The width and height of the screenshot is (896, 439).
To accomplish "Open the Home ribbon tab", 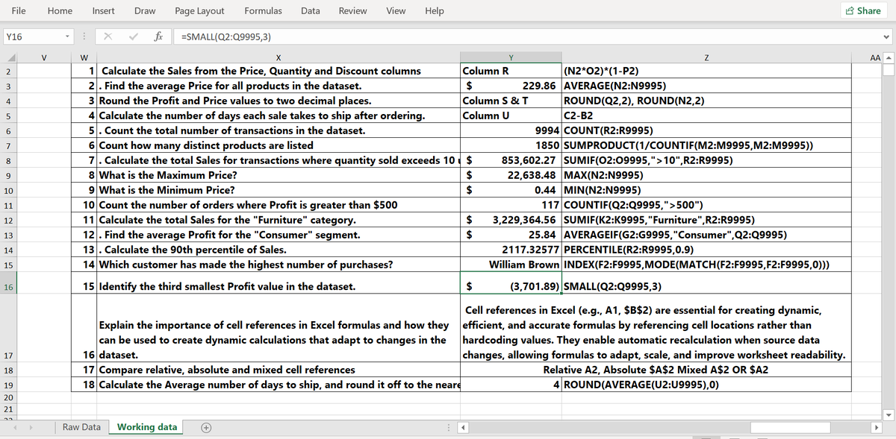I will tap(60, 10).
